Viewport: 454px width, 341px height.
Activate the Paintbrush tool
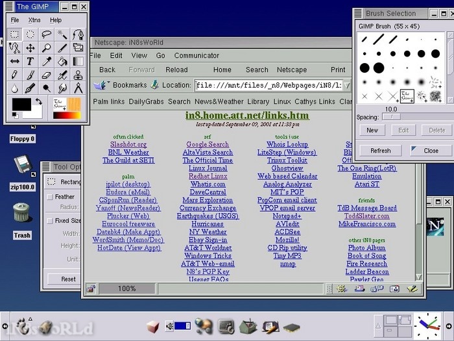tap(30, 75)
